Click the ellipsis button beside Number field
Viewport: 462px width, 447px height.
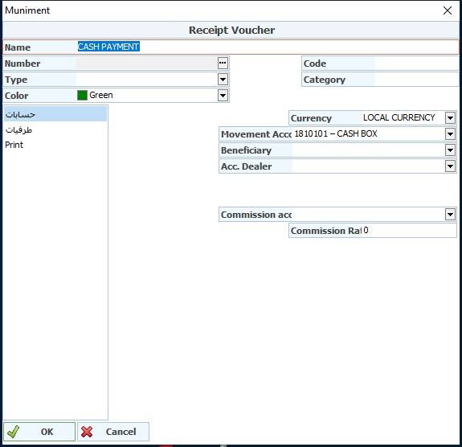(x=223, y=63)
